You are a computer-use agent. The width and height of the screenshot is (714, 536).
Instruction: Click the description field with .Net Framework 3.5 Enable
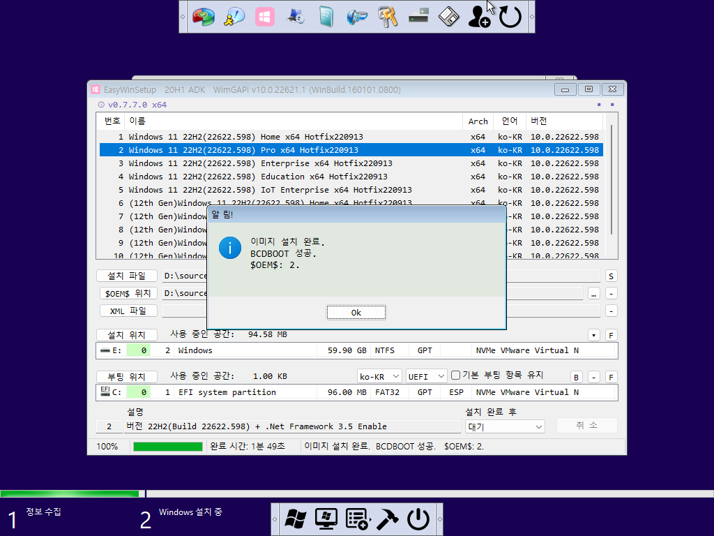[292, 426]
